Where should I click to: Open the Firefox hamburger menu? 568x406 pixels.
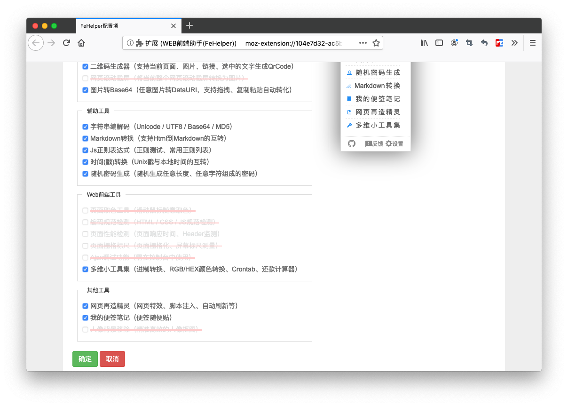click(x=533, y=43)
